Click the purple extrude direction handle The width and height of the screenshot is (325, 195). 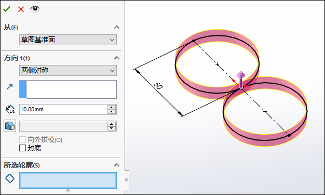(241, 80)
